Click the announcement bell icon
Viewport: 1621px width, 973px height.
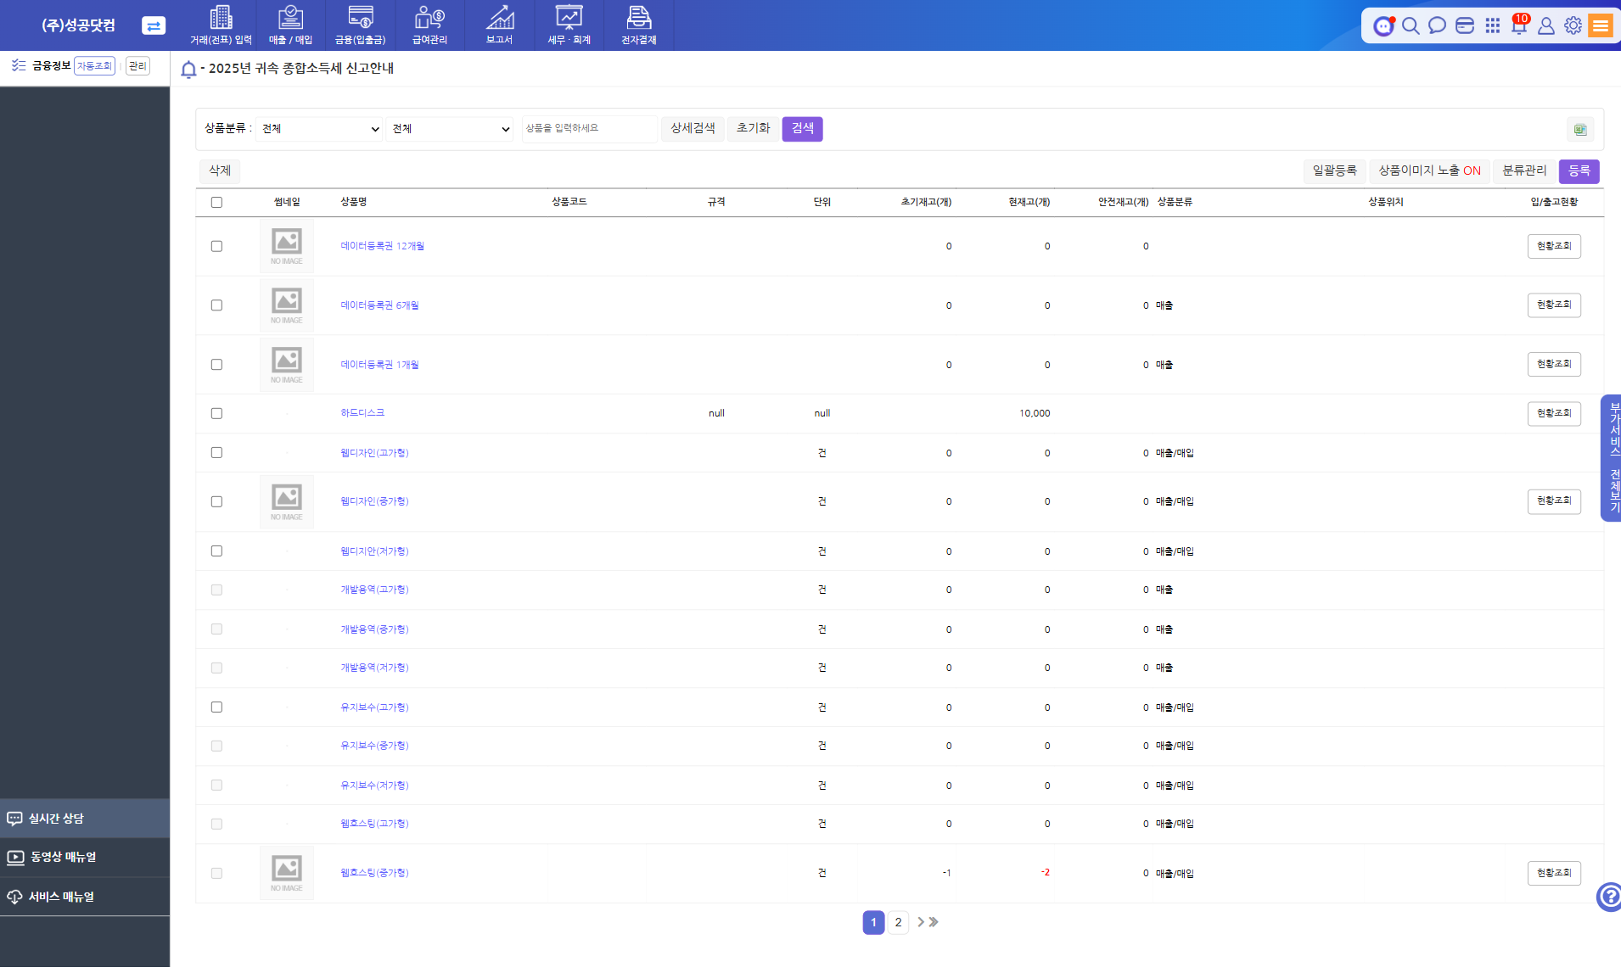click(188, 69)
